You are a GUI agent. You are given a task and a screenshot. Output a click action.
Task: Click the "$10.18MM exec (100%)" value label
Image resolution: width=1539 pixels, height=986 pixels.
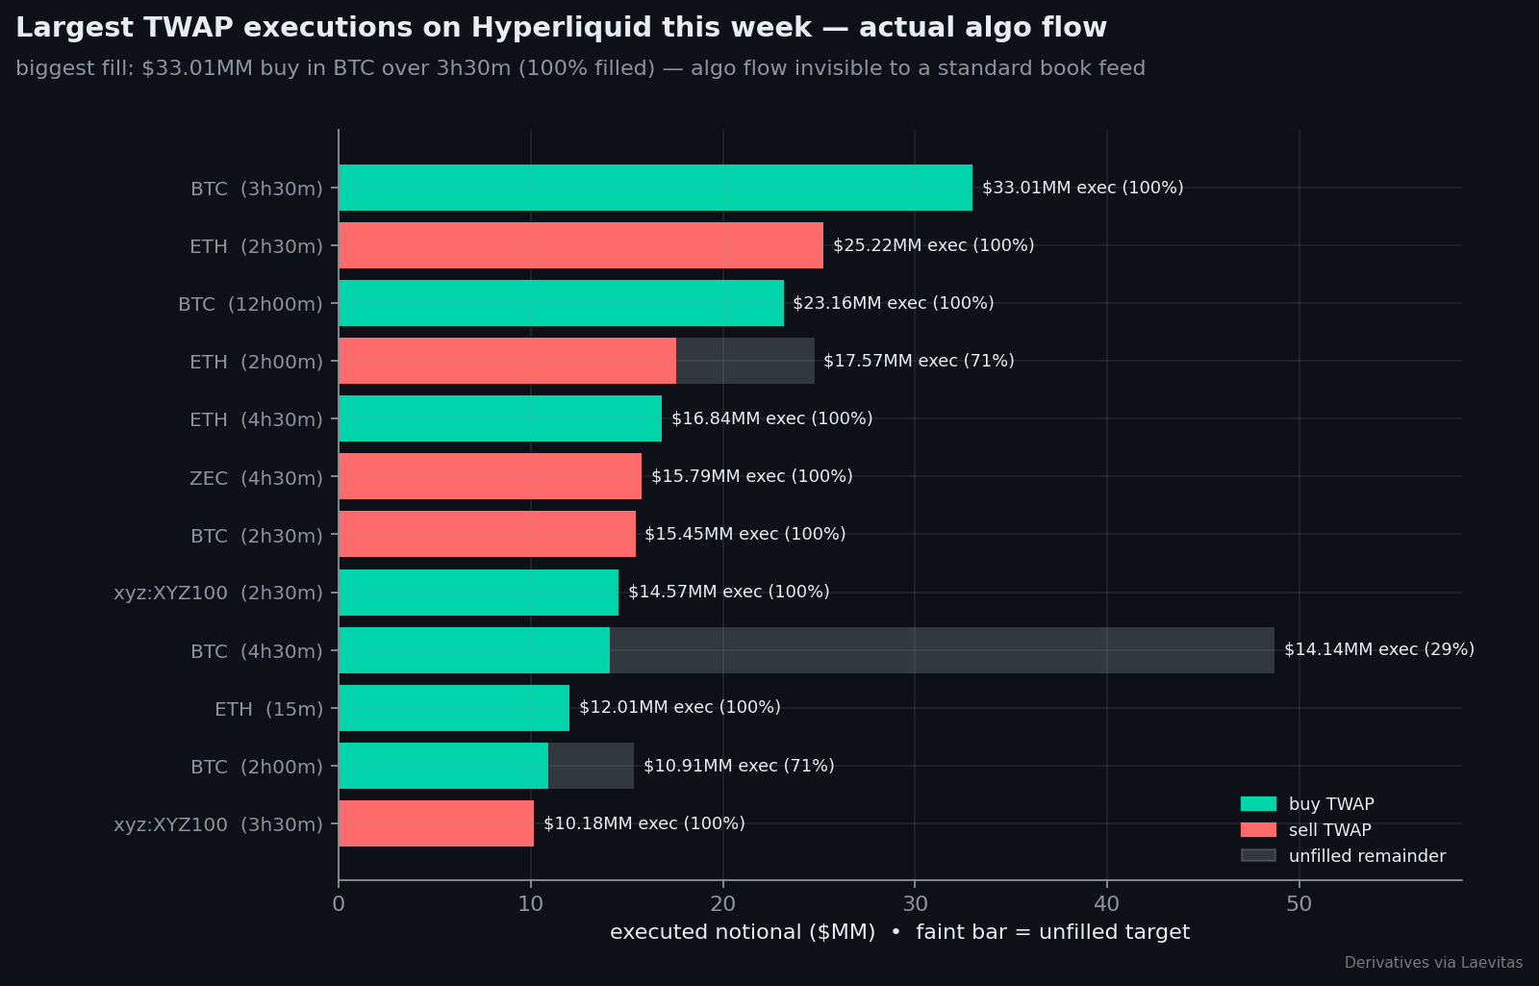click(x=644, y=823)
